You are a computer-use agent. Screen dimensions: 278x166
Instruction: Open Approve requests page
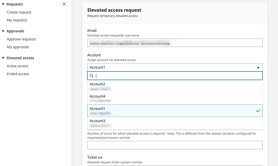[x=21, y=39]
